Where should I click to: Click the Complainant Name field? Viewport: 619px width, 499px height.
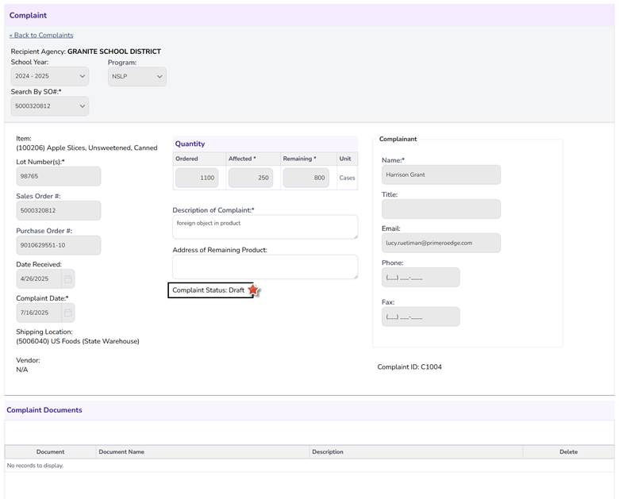click(441, 175)
